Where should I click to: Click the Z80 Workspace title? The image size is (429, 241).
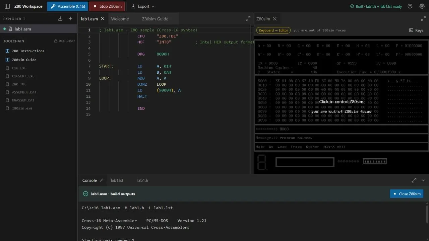[x=28, y=6]
